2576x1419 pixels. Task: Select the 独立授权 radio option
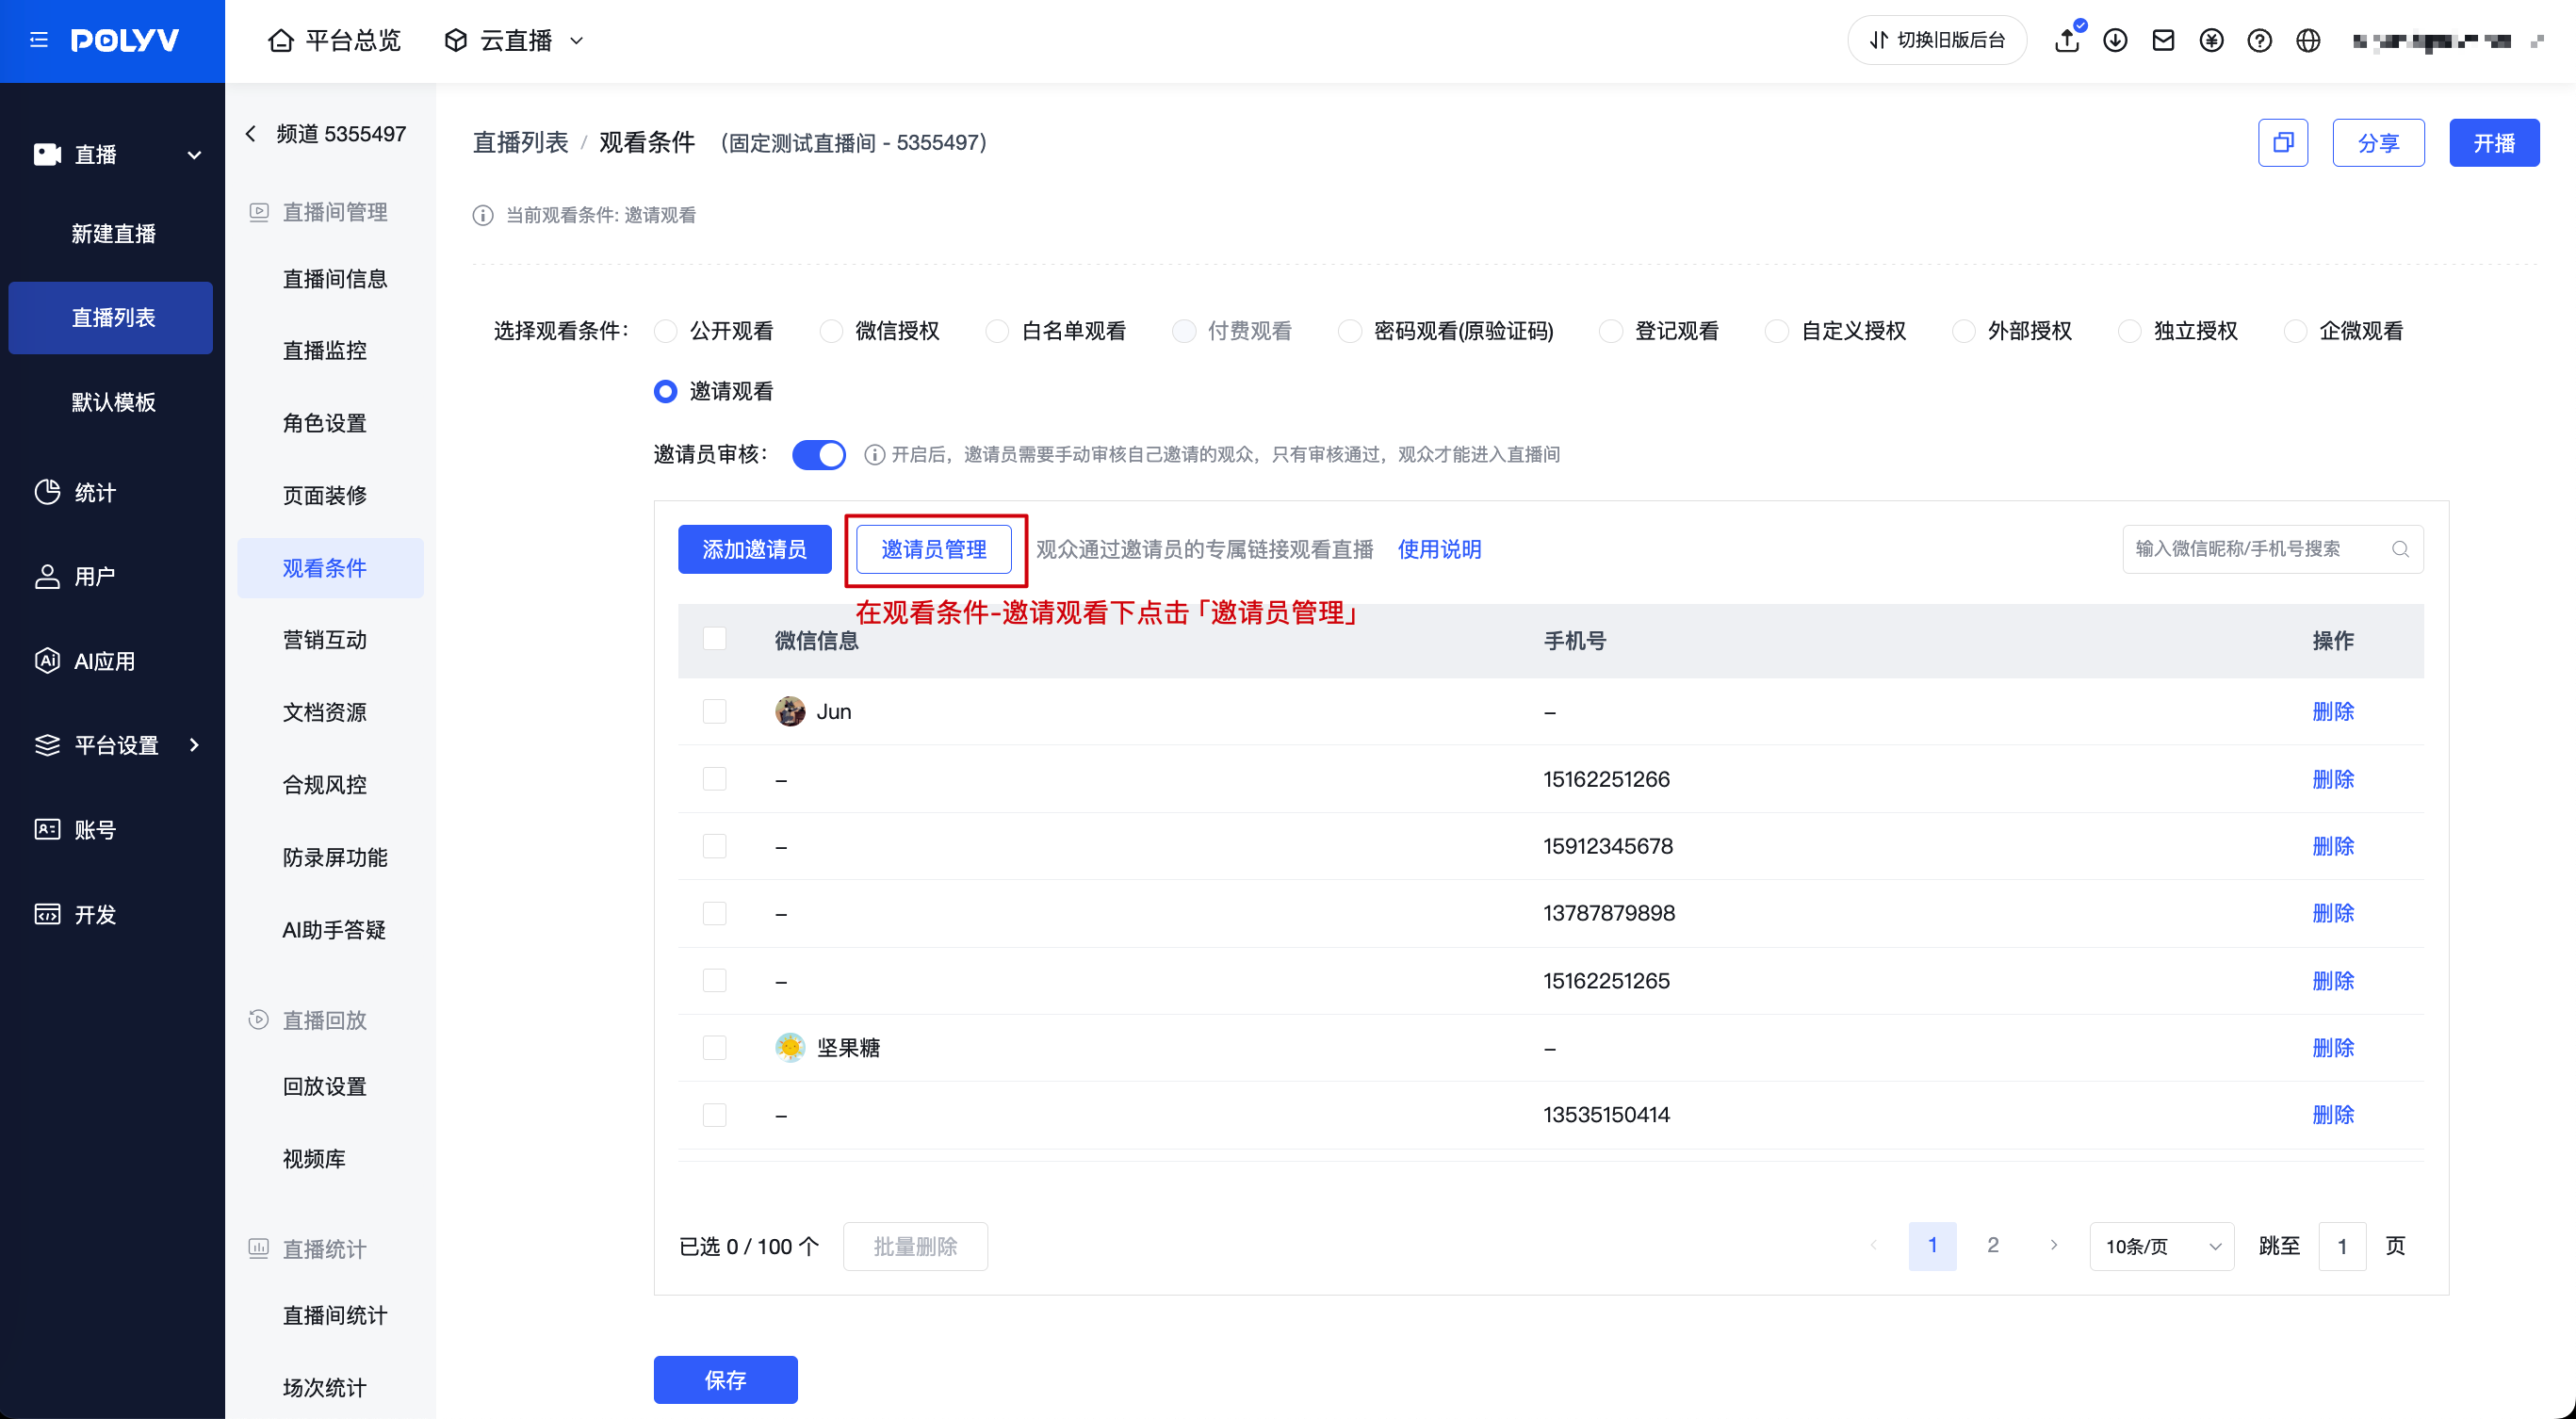(2129, 331)
